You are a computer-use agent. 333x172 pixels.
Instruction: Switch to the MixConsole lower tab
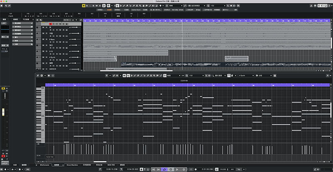[45, 165]
